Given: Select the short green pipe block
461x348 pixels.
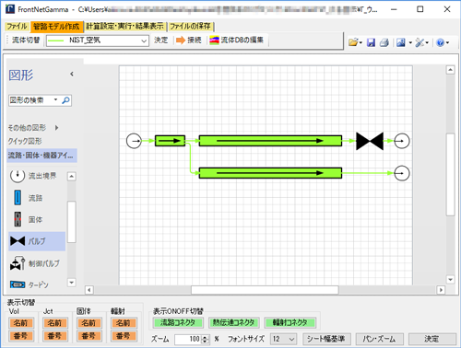Looking at the screenshot, I should pyautogui.click(x=170, y=141).
